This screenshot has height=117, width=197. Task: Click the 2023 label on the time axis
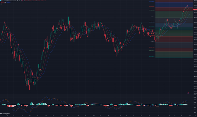(x=78, y=116)
